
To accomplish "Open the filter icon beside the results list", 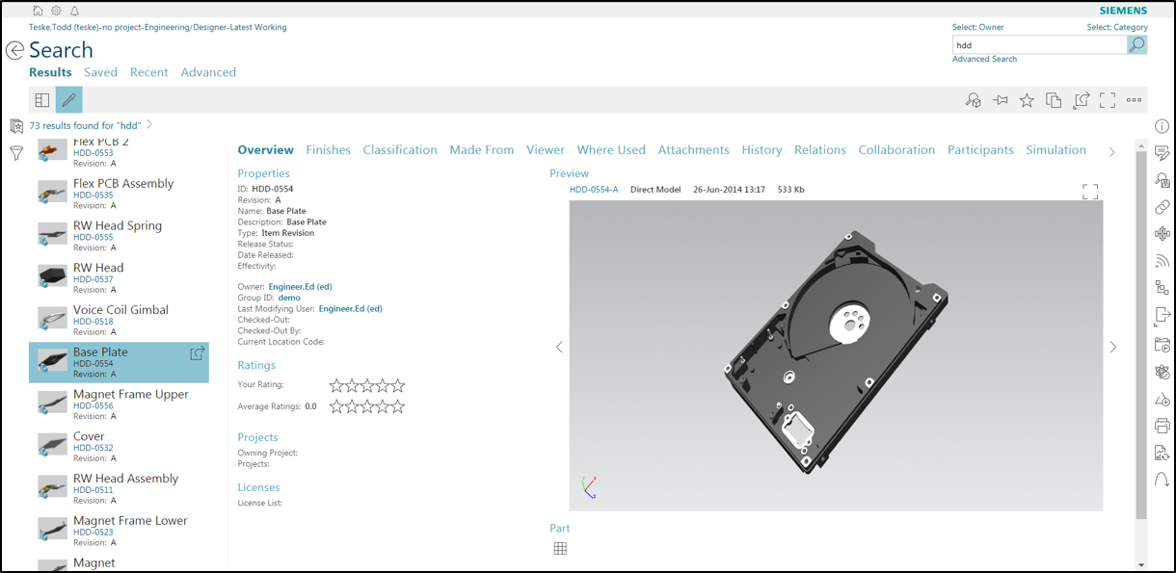I will tap(16, 152).
